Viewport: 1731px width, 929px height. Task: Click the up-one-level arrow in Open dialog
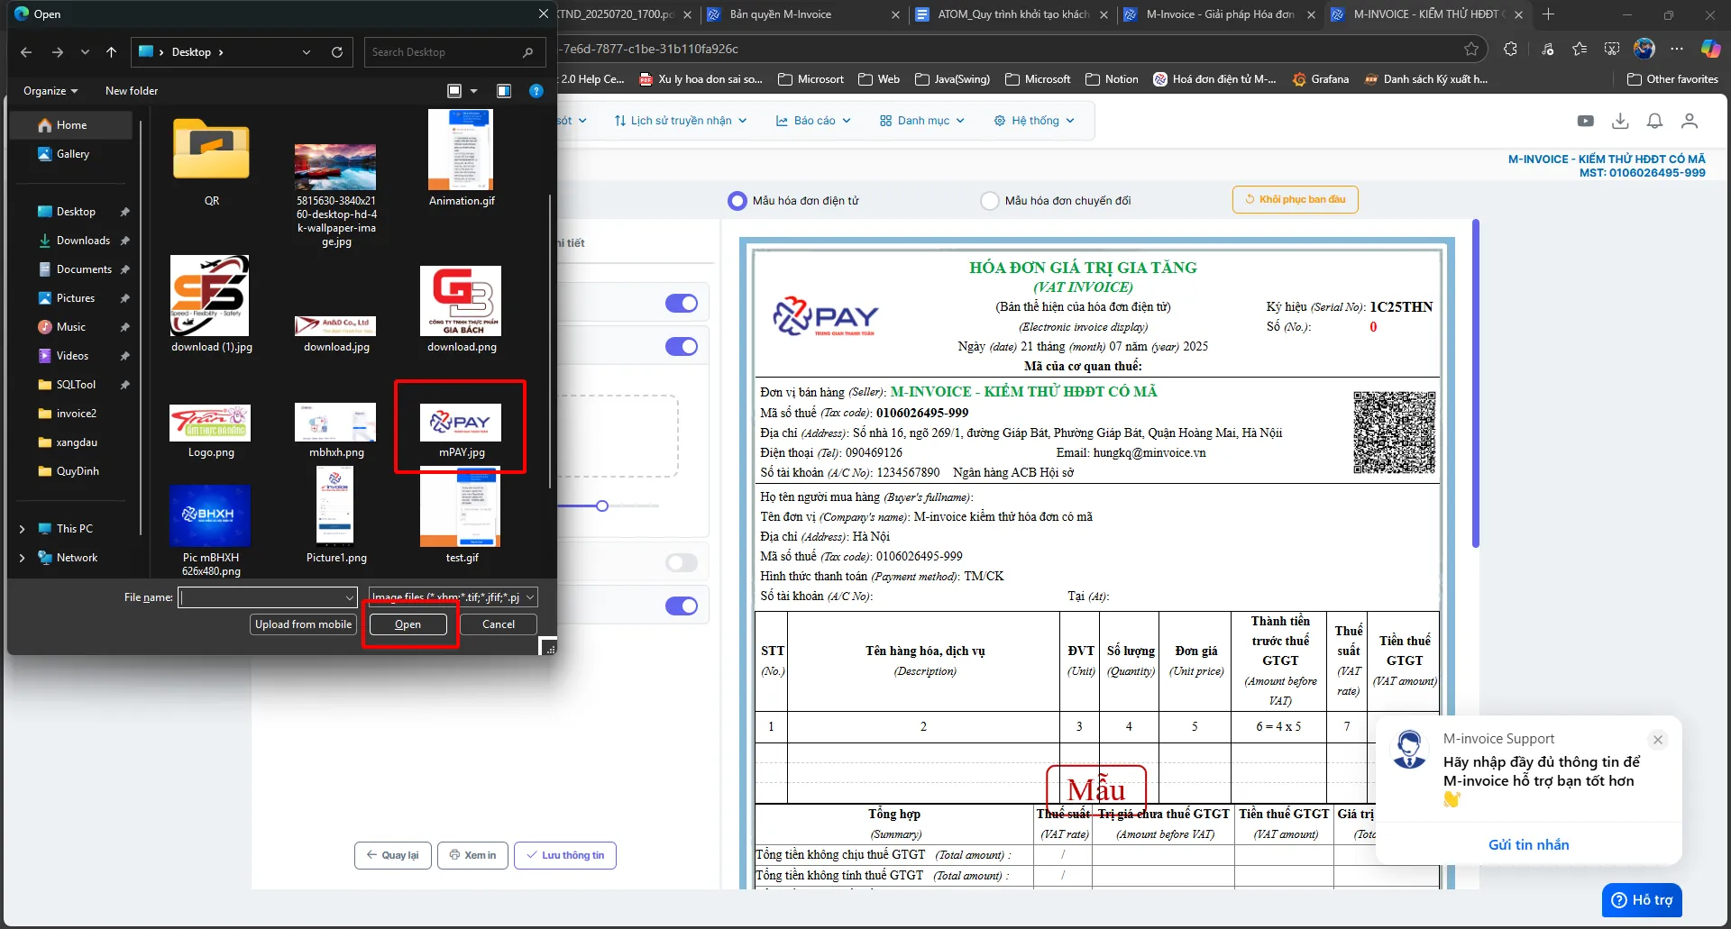[x=112, y=52]
